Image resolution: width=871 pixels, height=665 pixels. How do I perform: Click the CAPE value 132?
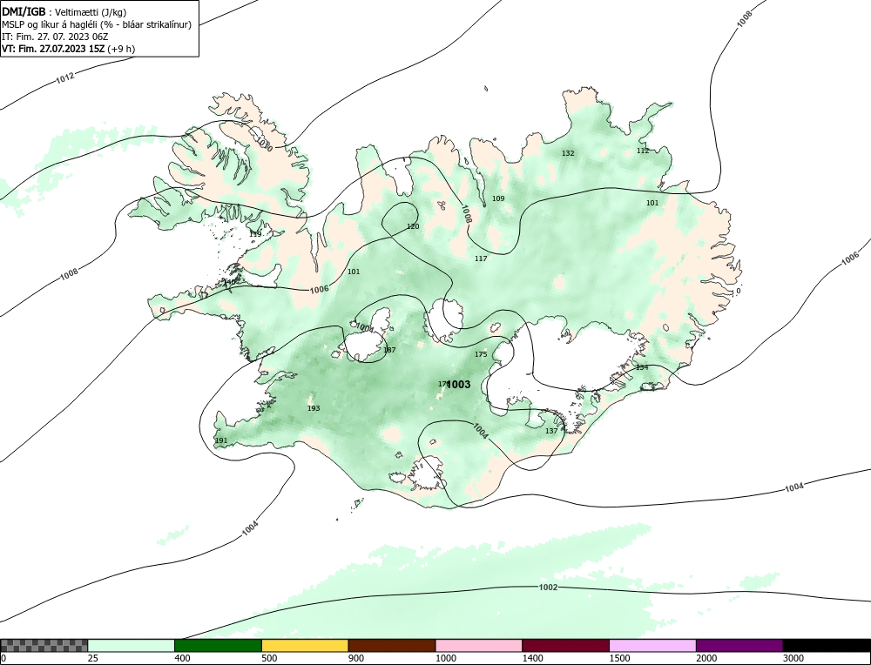point(568,153)
